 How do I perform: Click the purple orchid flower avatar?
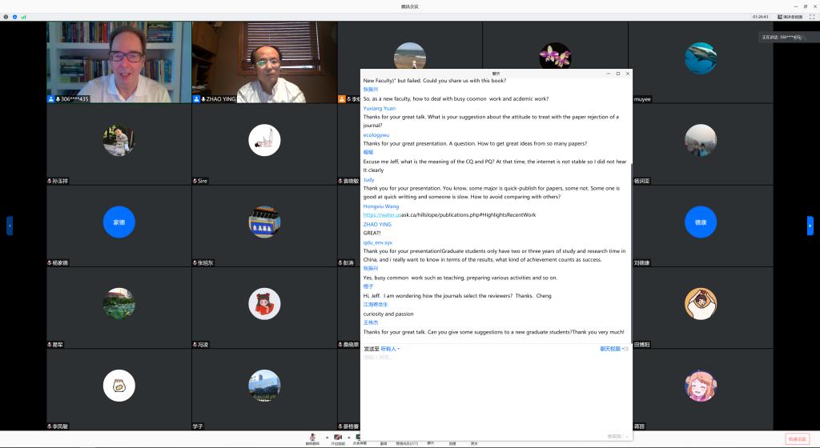click(x=556, y=55)
